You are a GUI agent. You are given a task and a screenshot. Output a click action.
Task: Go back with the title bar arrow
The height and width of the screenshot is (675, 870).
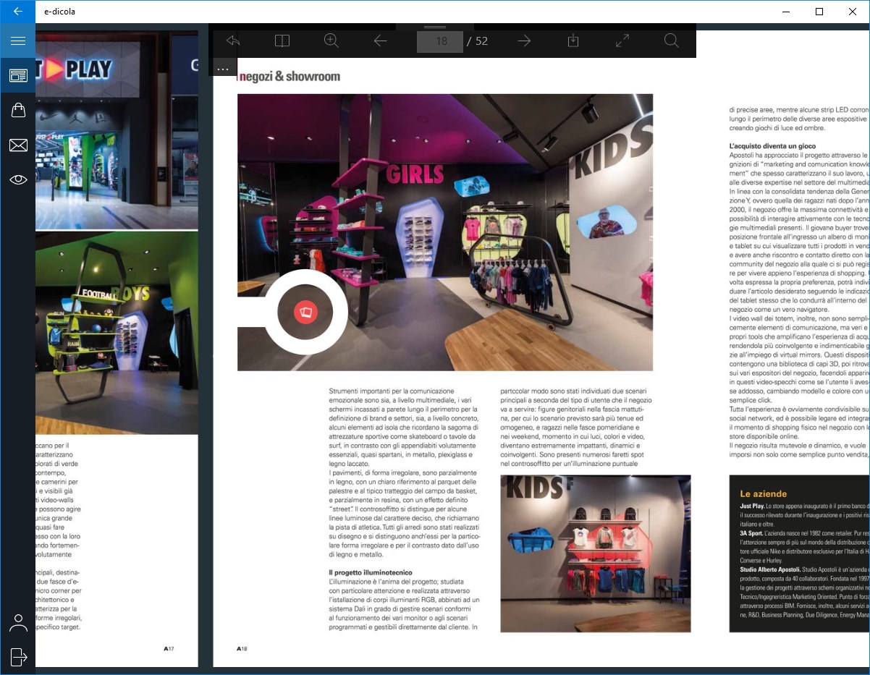18,12
